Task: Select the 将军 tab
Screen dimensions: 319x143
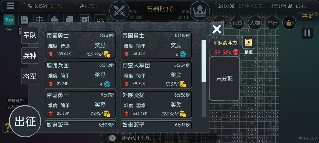Action: tap(30, 76)
